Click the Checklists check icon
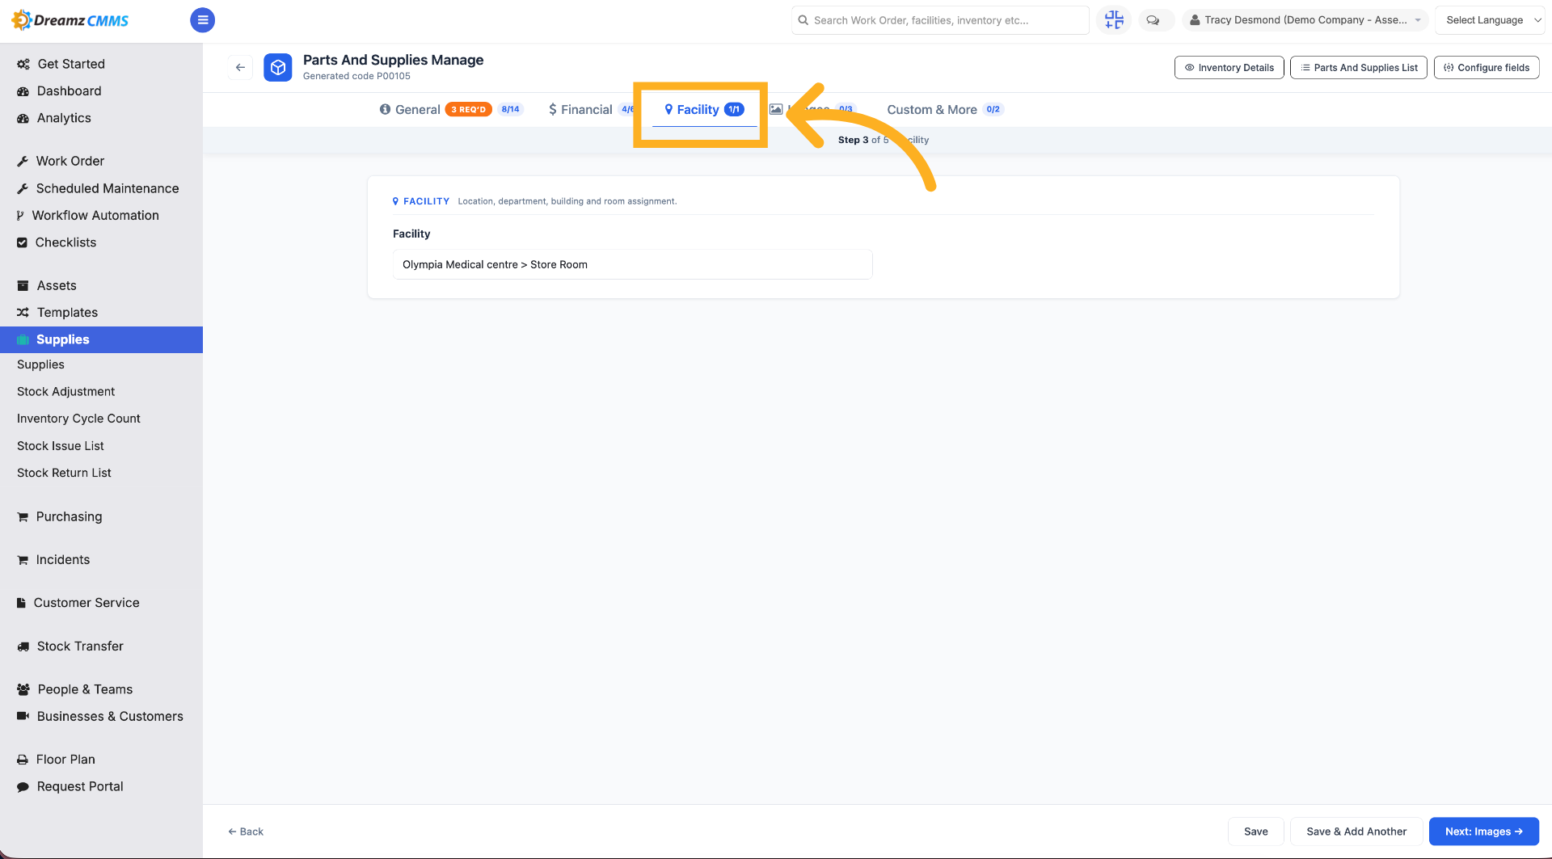The image size is (1552, 859). point(23,242)
